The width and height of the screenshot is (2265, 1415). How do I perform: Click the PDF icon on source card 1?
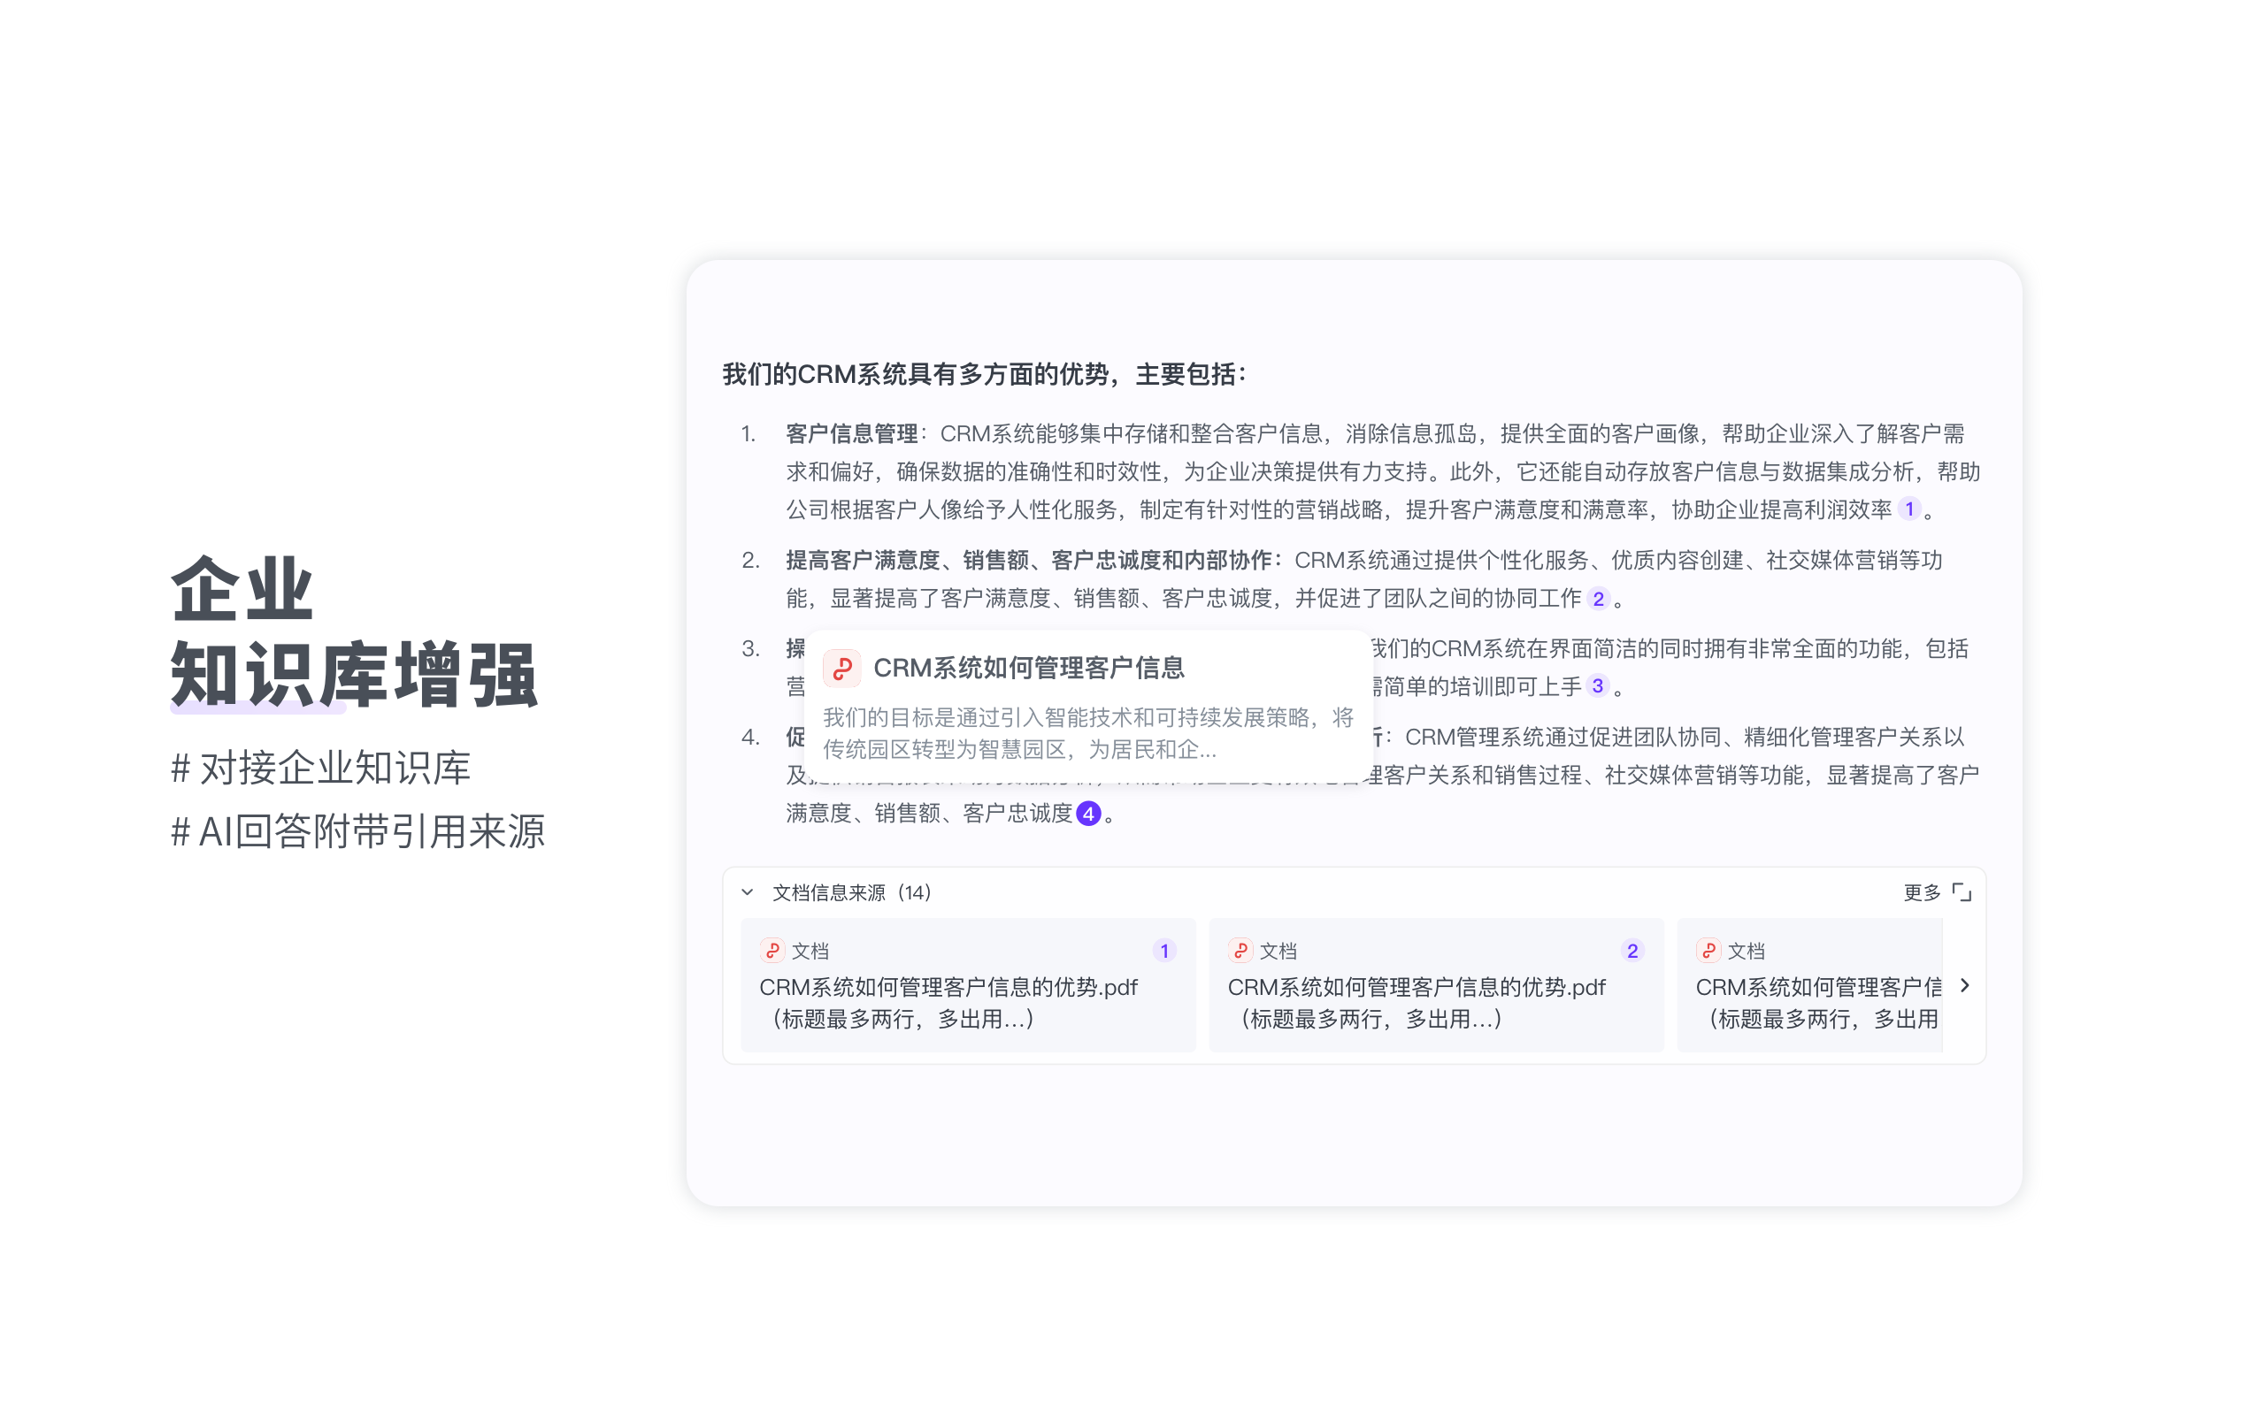[772, 951]
